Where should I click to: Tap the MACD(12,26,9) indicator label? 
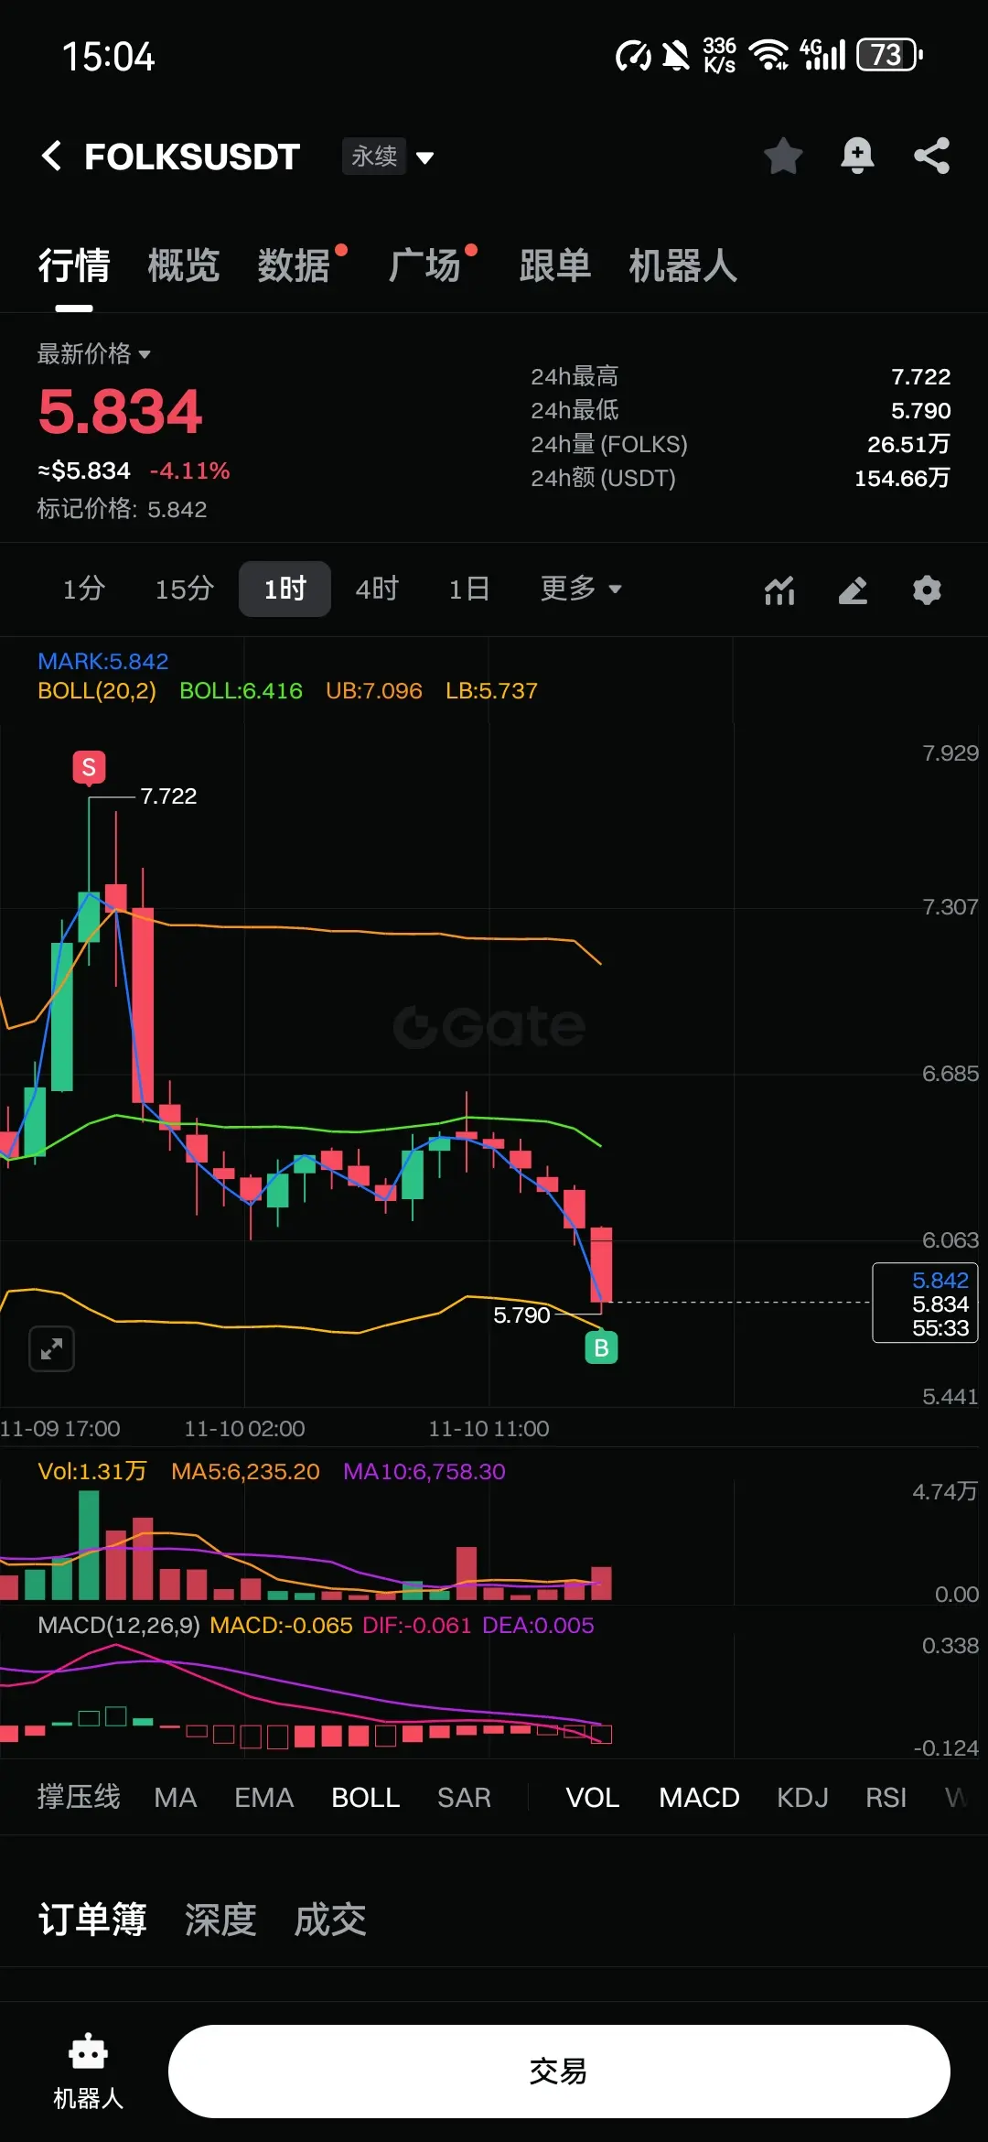pos(119,1625)
